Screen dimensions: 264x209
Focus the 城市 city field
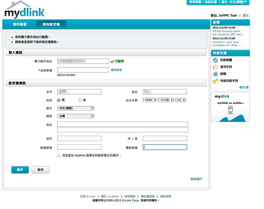click(x=79, y=139)
